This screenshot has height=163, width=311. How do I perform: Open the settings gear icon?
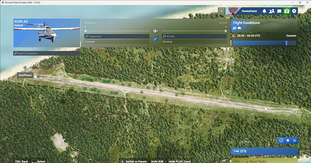[294, 11]
